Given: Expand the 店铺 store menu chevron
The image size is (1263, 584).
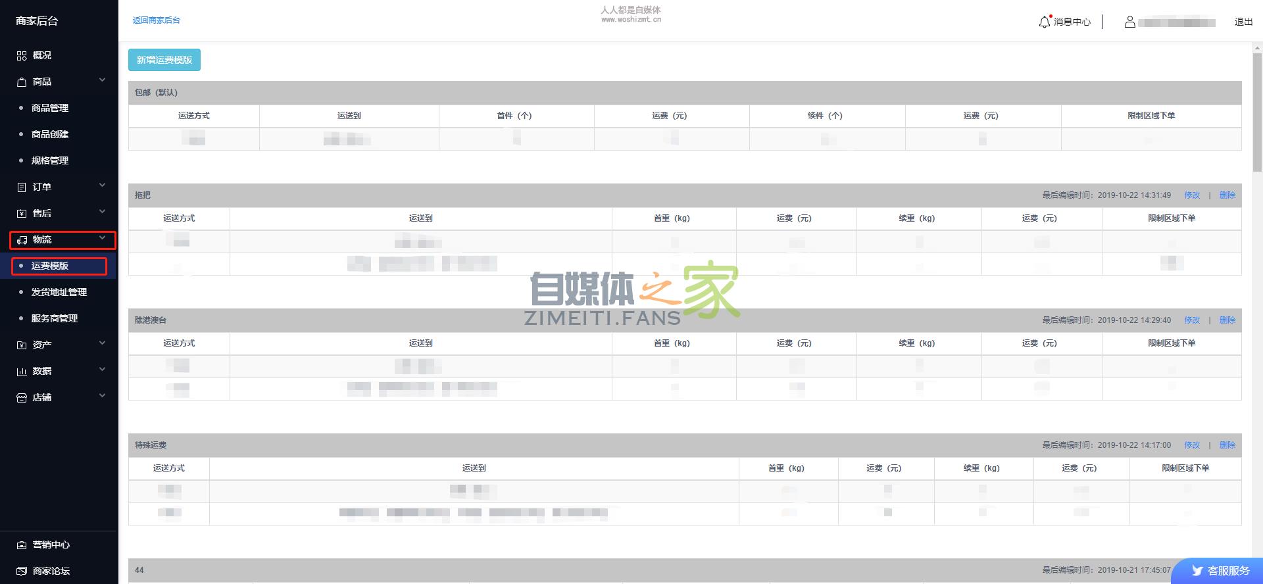Looking at the screenshot, I should click(102, 396).
